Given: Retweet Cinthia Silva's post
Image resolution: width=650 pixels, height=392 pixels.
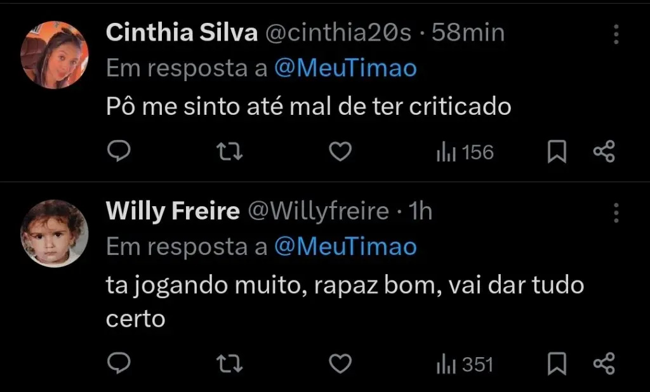Looking at the screenshot, I should 229,152.
